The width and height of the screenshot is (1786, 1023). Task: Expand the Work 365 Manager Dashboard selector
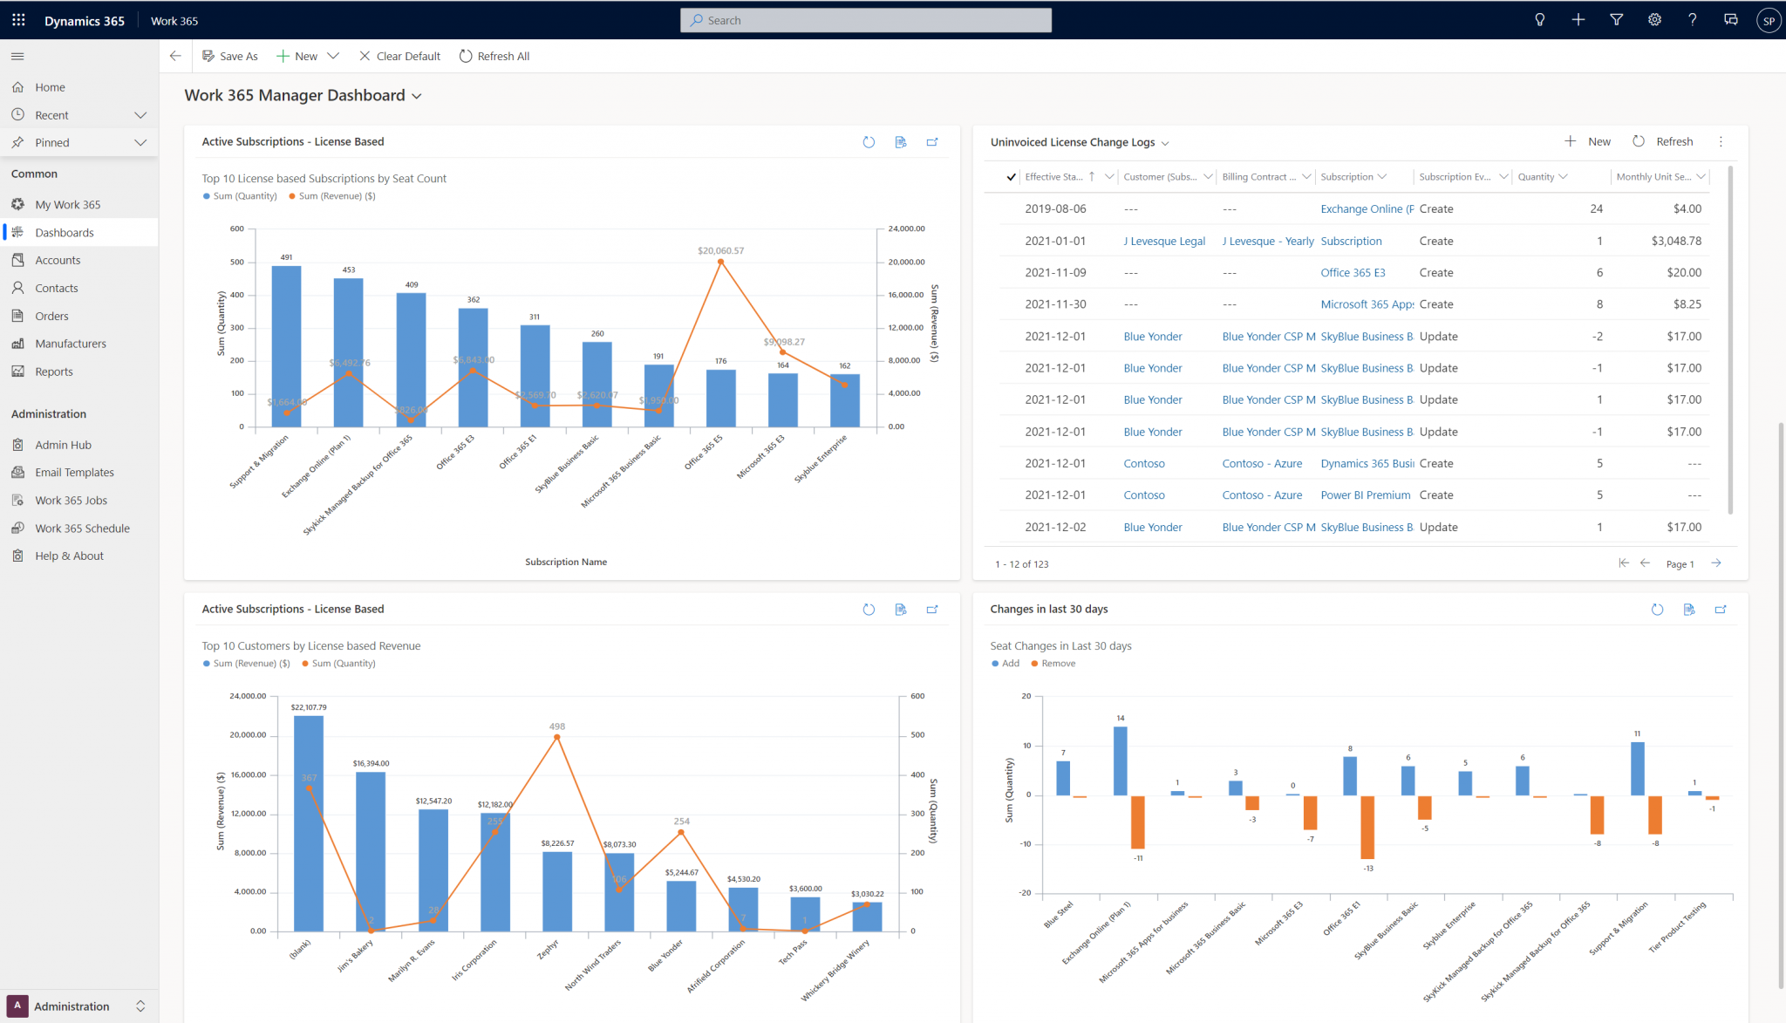[x=417, y=96]
